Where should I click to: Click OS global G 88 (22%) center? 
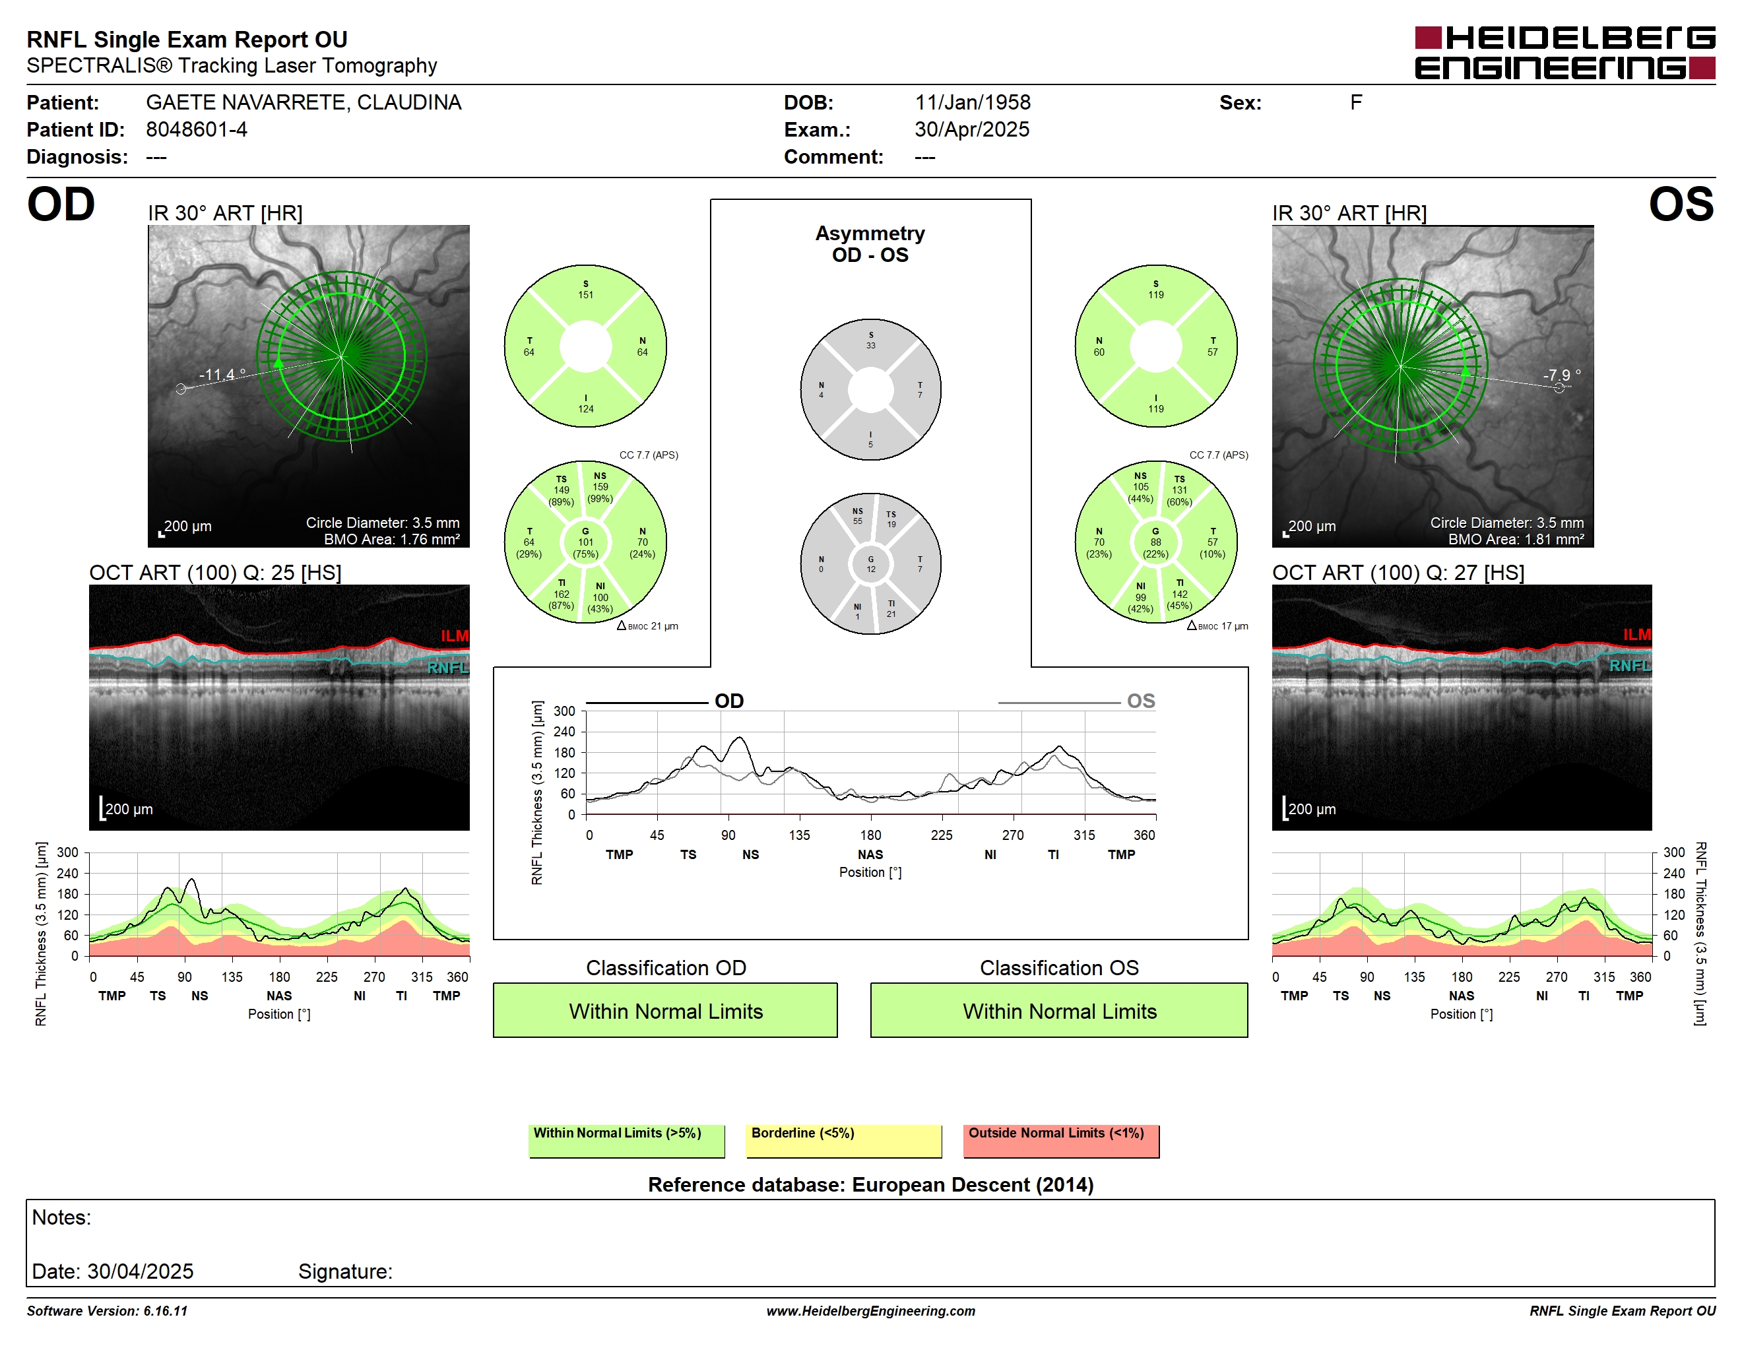[1156, 543]
